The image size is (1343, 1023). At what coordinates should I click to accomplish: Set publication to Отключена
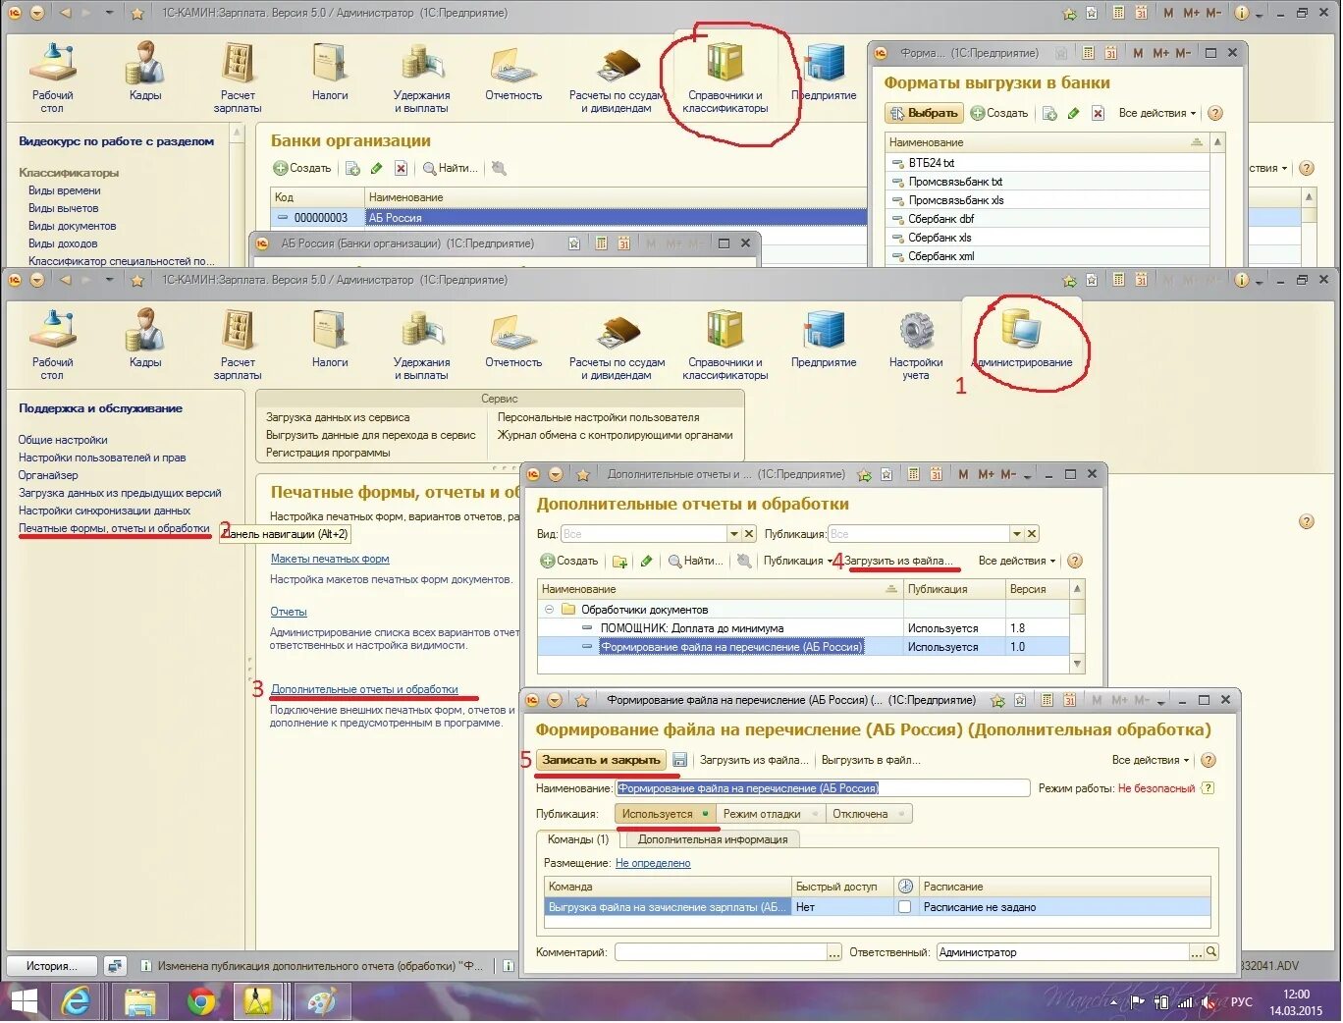tap(868, 814)
